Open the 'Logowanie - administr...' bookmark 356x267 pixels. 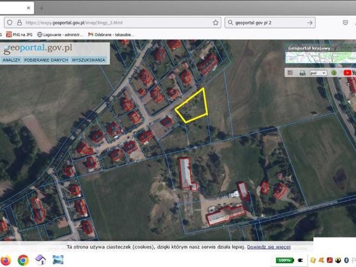coord(60,34)
